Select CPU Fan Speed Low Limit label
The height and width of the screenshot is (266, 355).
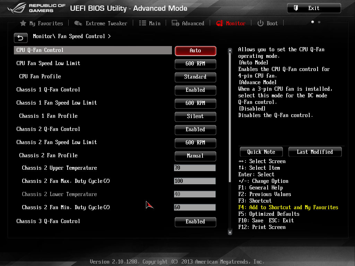pos(48,63)
